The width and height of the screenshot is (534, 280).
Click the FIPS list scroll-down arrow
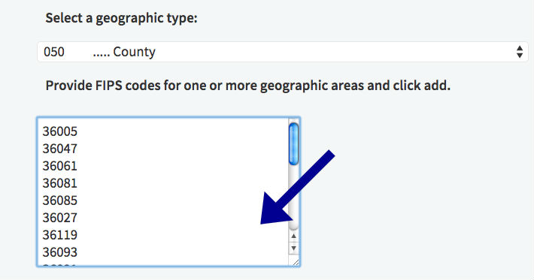[x=293, y=248]
